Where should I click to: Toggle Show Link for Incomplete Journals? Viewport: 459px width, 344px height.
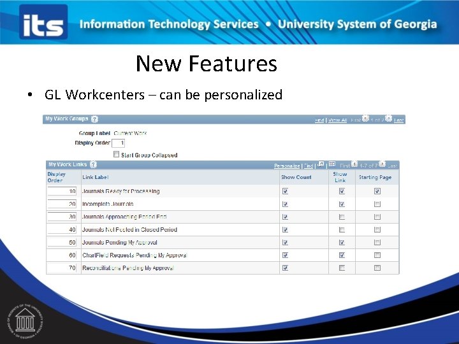[342, 204]
